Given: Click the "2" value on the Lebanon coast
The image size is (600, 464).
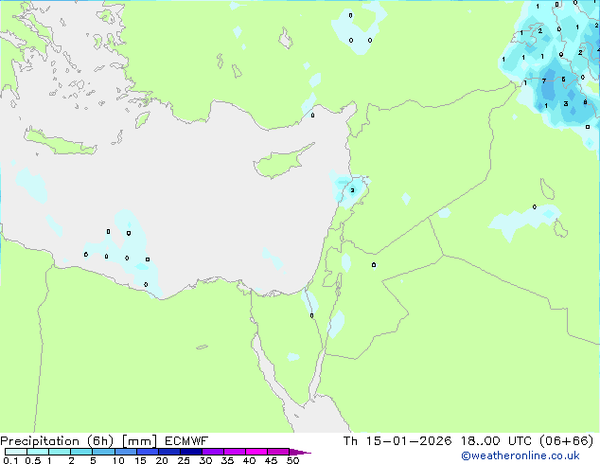Looking at the screenshot, I should tap(352, 190).
